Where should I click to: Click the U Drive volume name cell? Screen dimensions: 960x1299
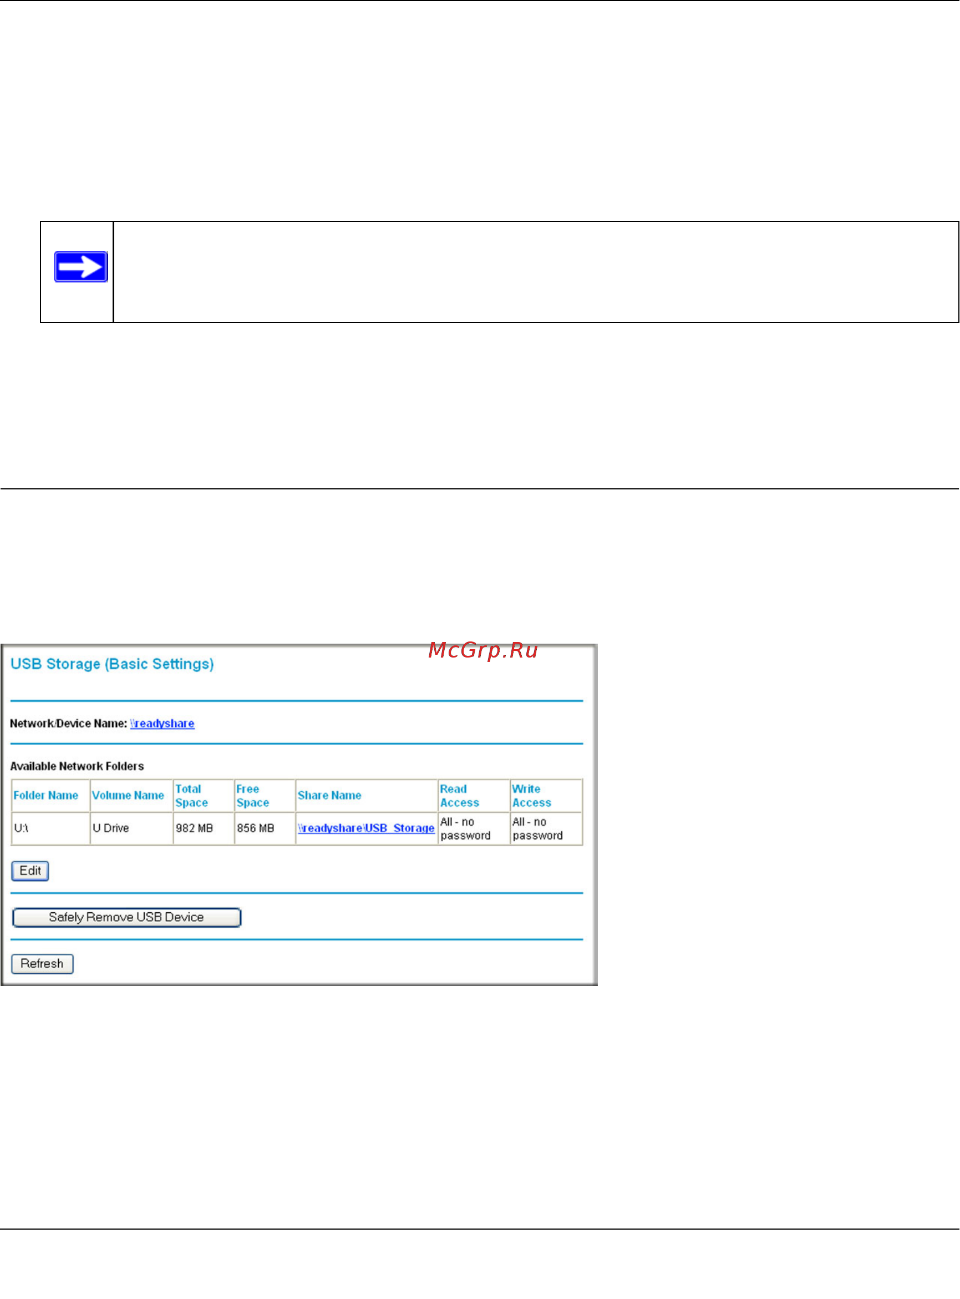(131, 828)
